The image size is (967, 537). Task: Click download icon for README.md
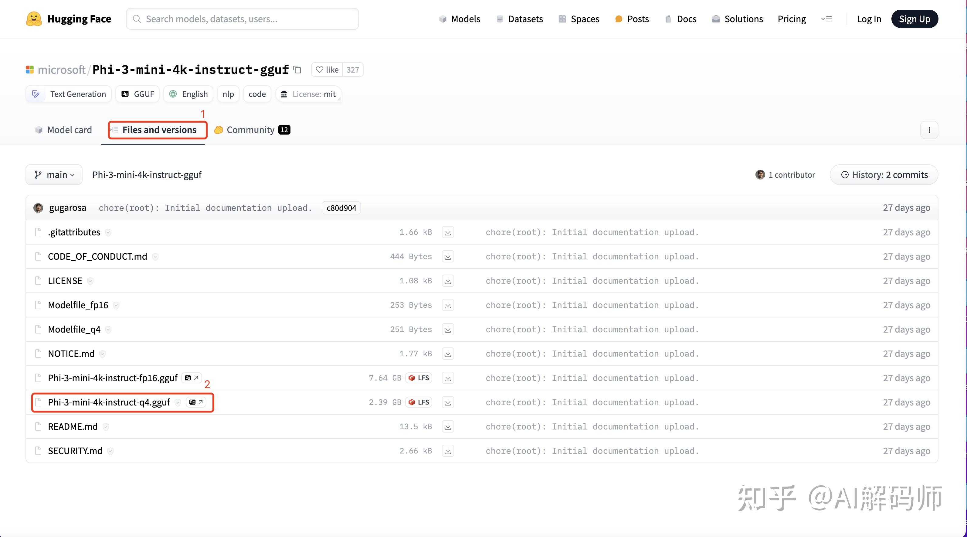click(448, 426)
